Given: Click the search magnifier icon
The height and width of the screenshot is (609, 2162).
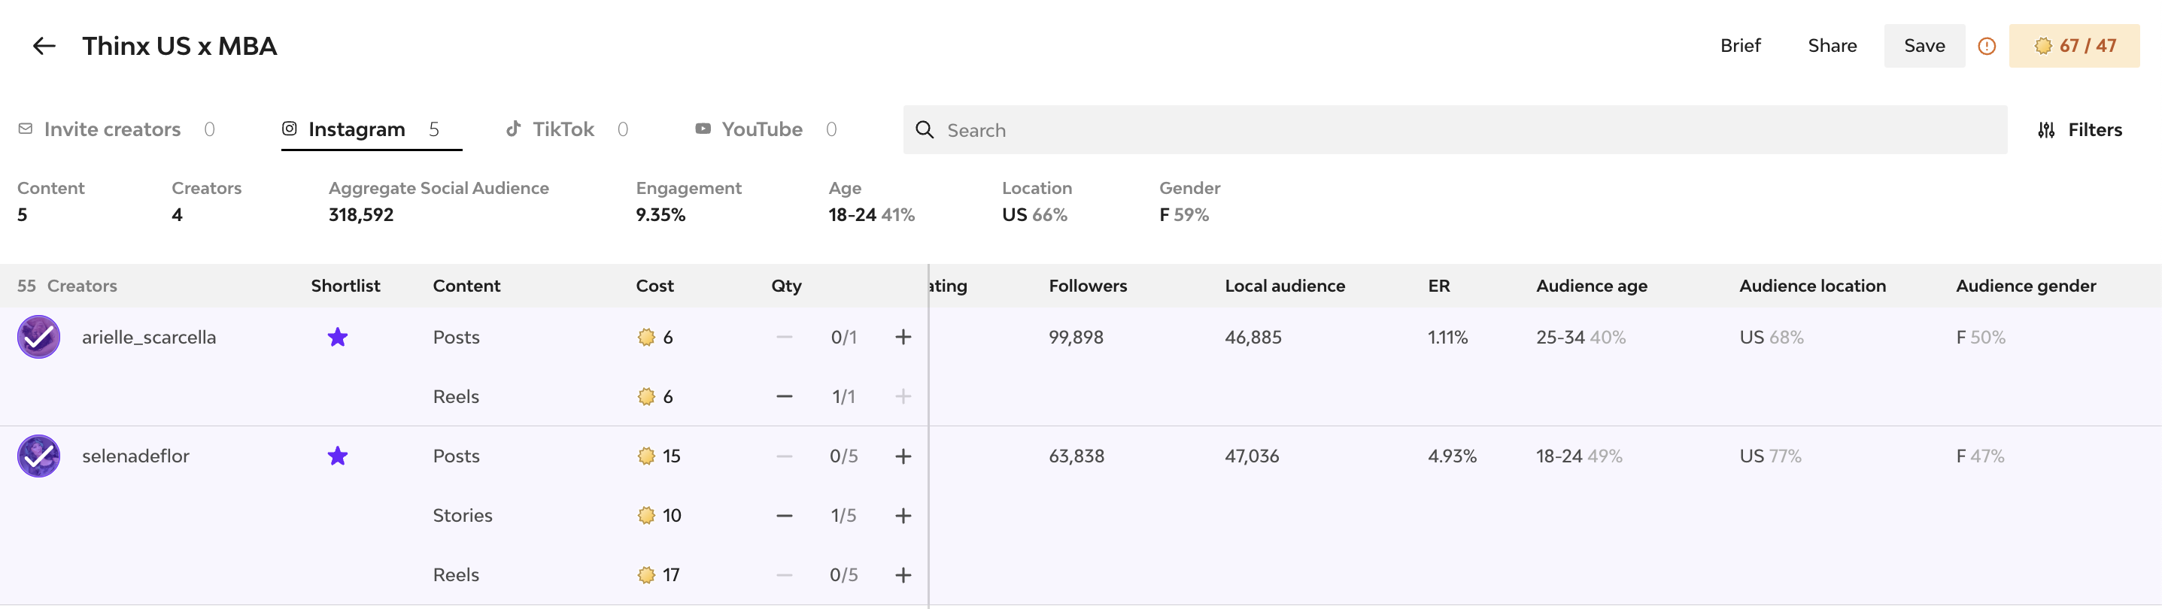Looking at the screenshot, I should pyautogui.click(x=924, y=130).
